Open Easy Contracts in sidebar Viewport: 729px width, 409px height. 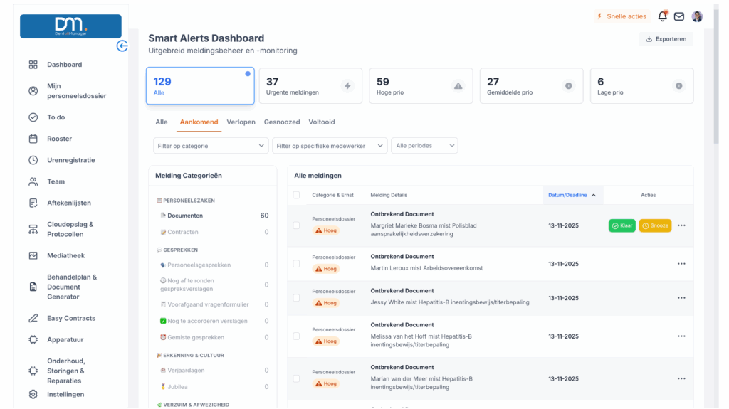[70, 319]
